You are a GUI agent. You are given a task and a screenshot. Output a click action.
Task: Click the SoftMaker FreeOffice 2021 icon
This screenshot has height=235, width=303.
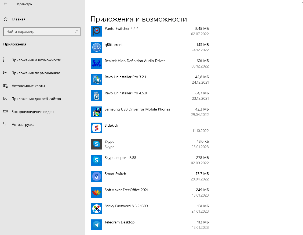[x=96, y=193]
